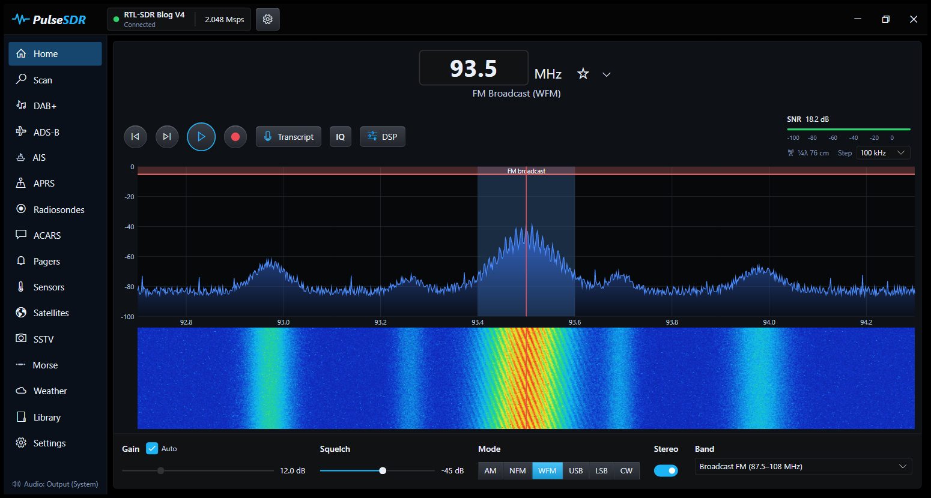Open the device settings gear icon
This screenshot has height=498, width=931.
[268, 19]
